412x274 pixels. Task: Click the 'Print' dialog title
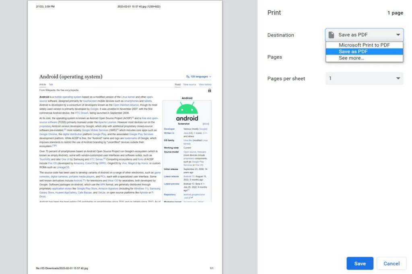tap(274, 12)
